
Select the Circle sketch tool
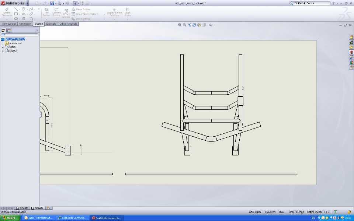point(24,9)
